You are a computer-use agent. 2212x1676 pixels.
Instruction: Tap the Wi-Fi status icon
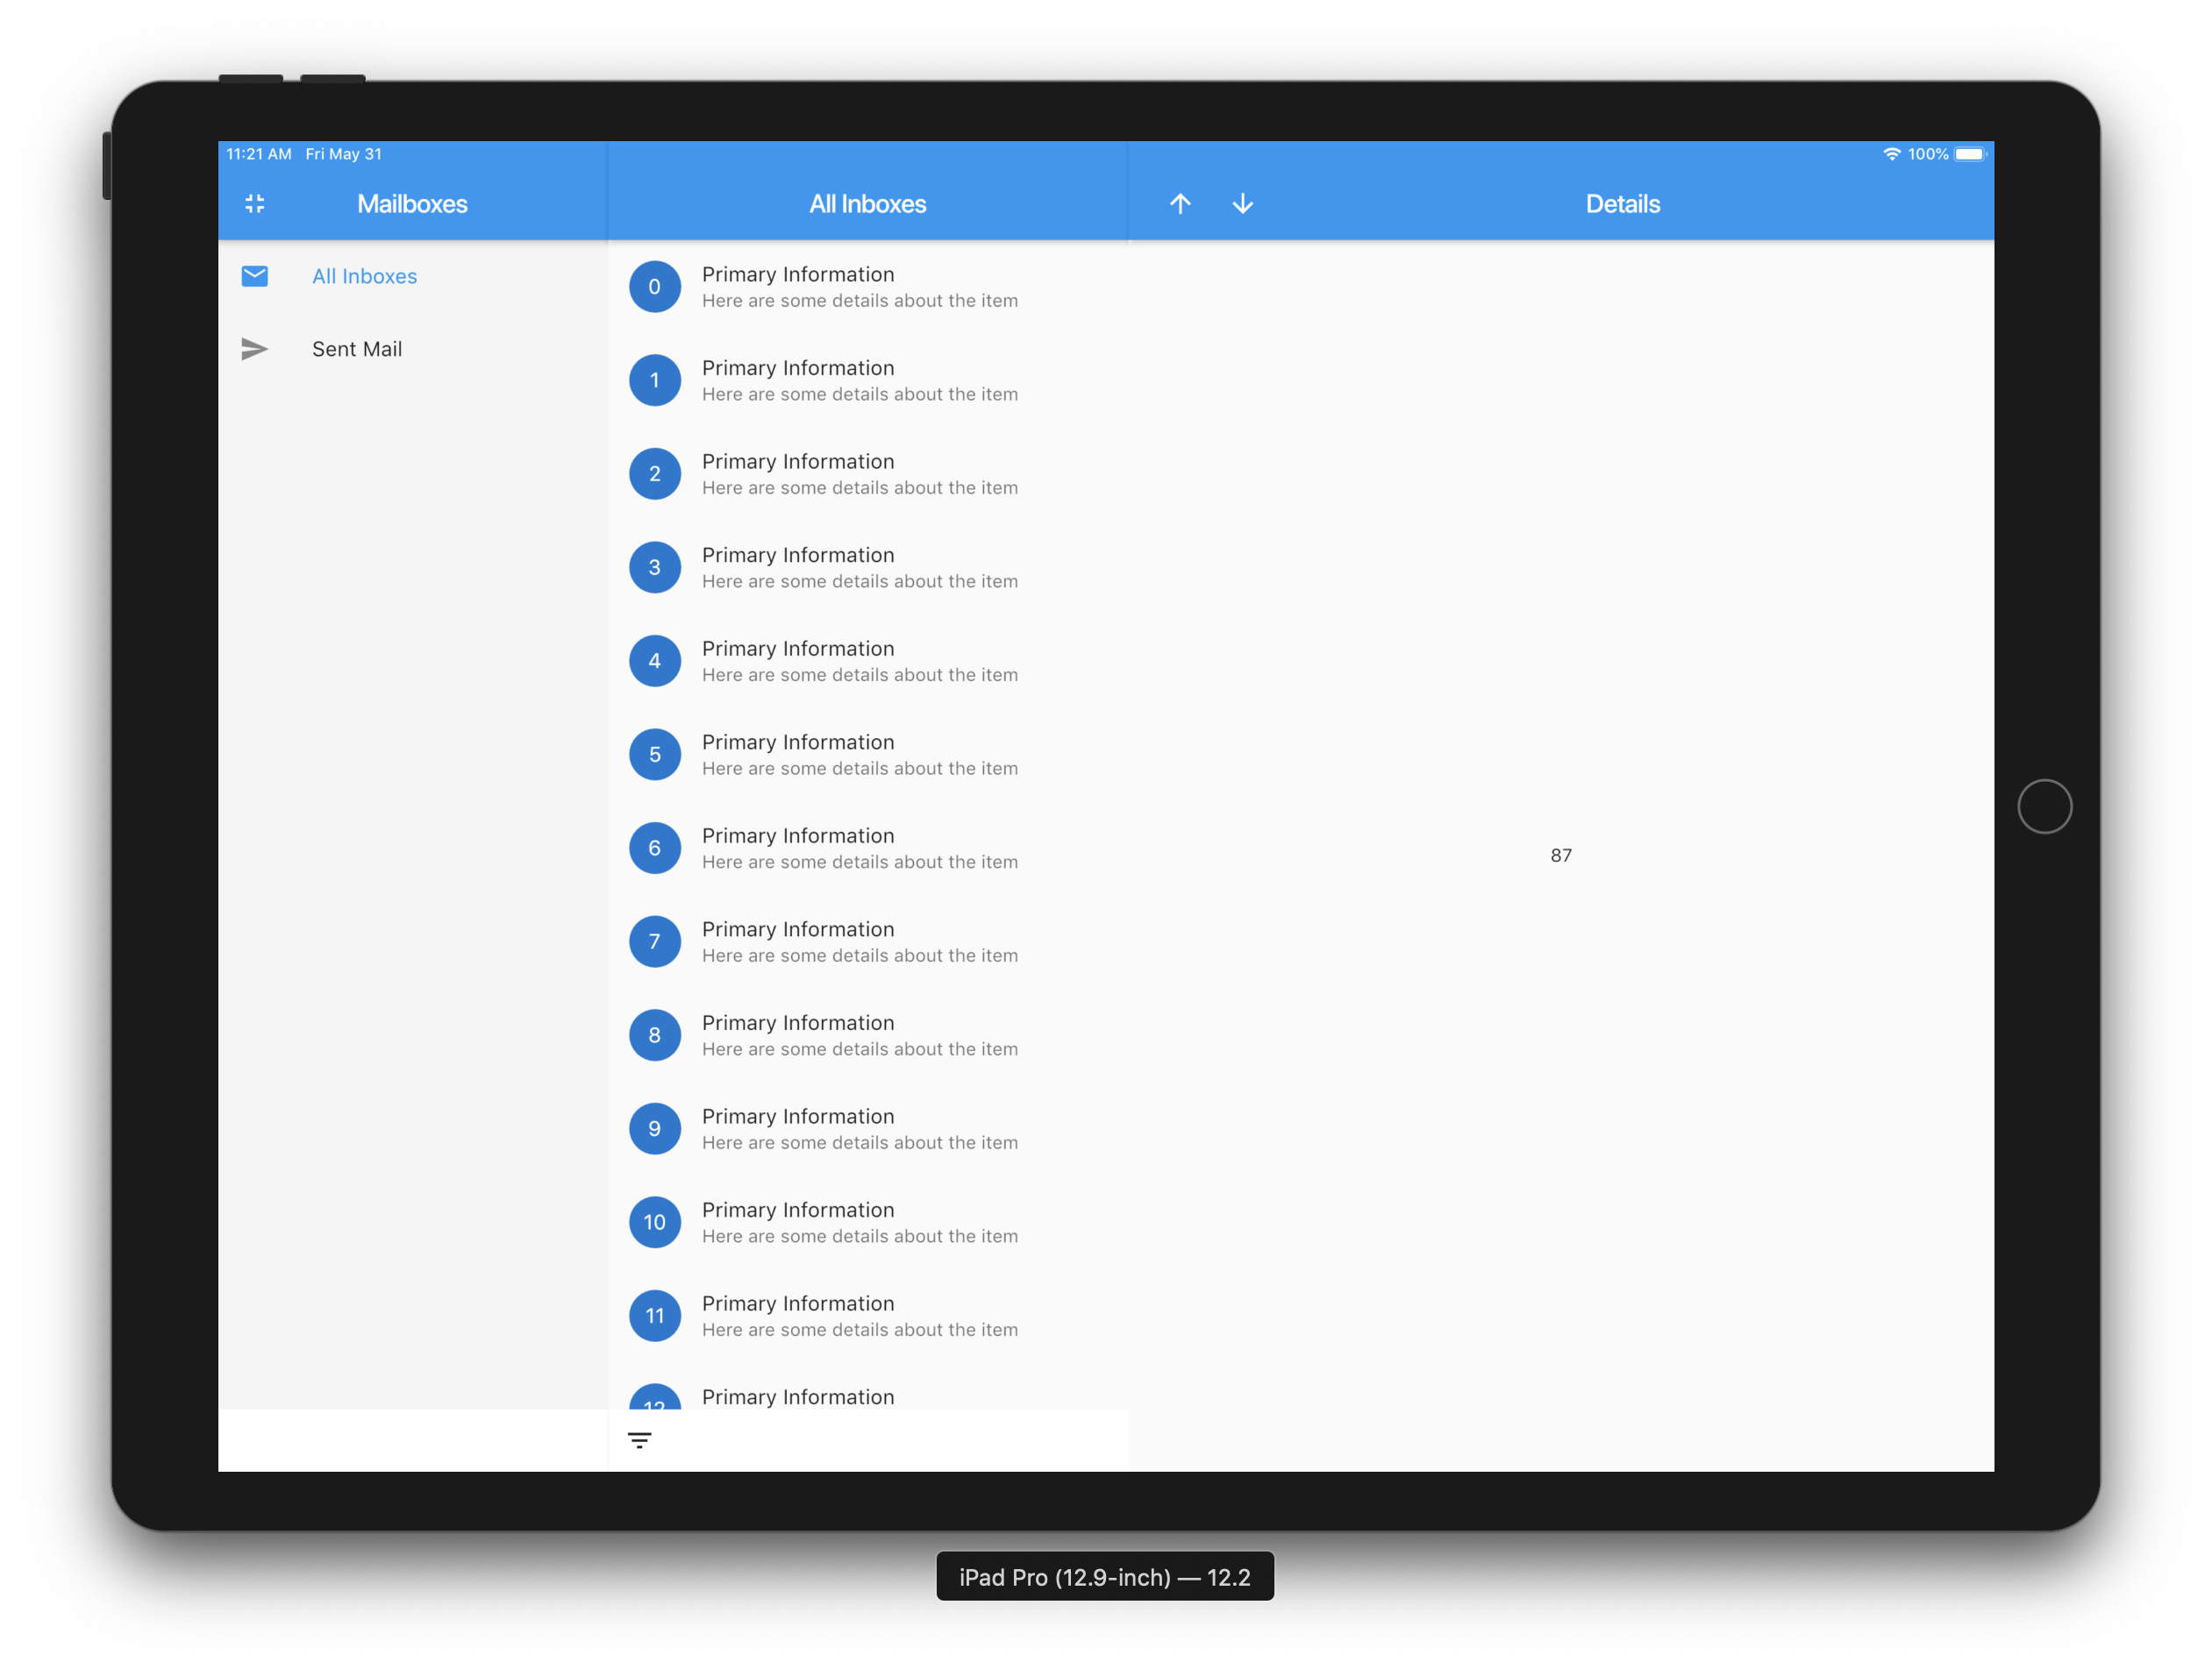[1891, 154]
